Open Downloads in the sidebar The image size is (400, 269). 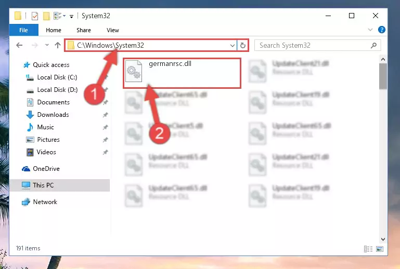53,115
